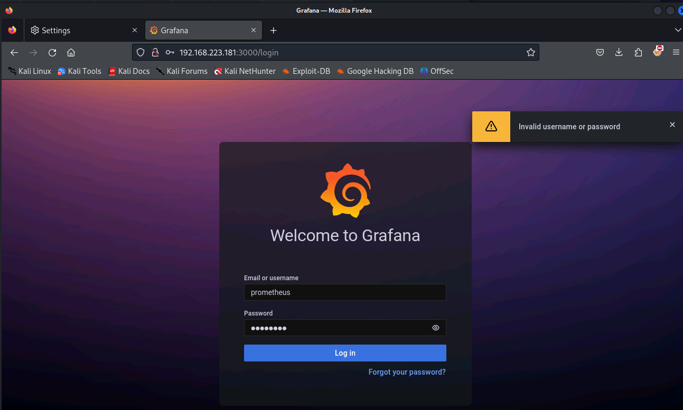Focus the Email or username field
The height and width of the screenshot is (410, 683).
click(x=345, y=292)
